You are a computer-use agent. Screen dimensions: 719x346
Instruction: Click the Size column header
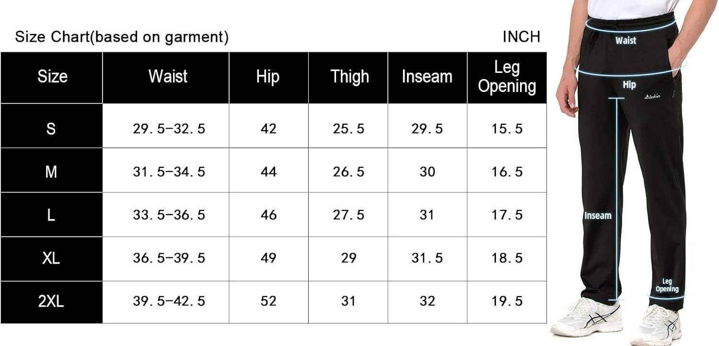click(x=52, y=77)
